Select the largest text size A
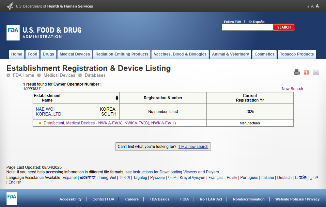This screenshot has width=326, height=207. click(x=317, y=6)
